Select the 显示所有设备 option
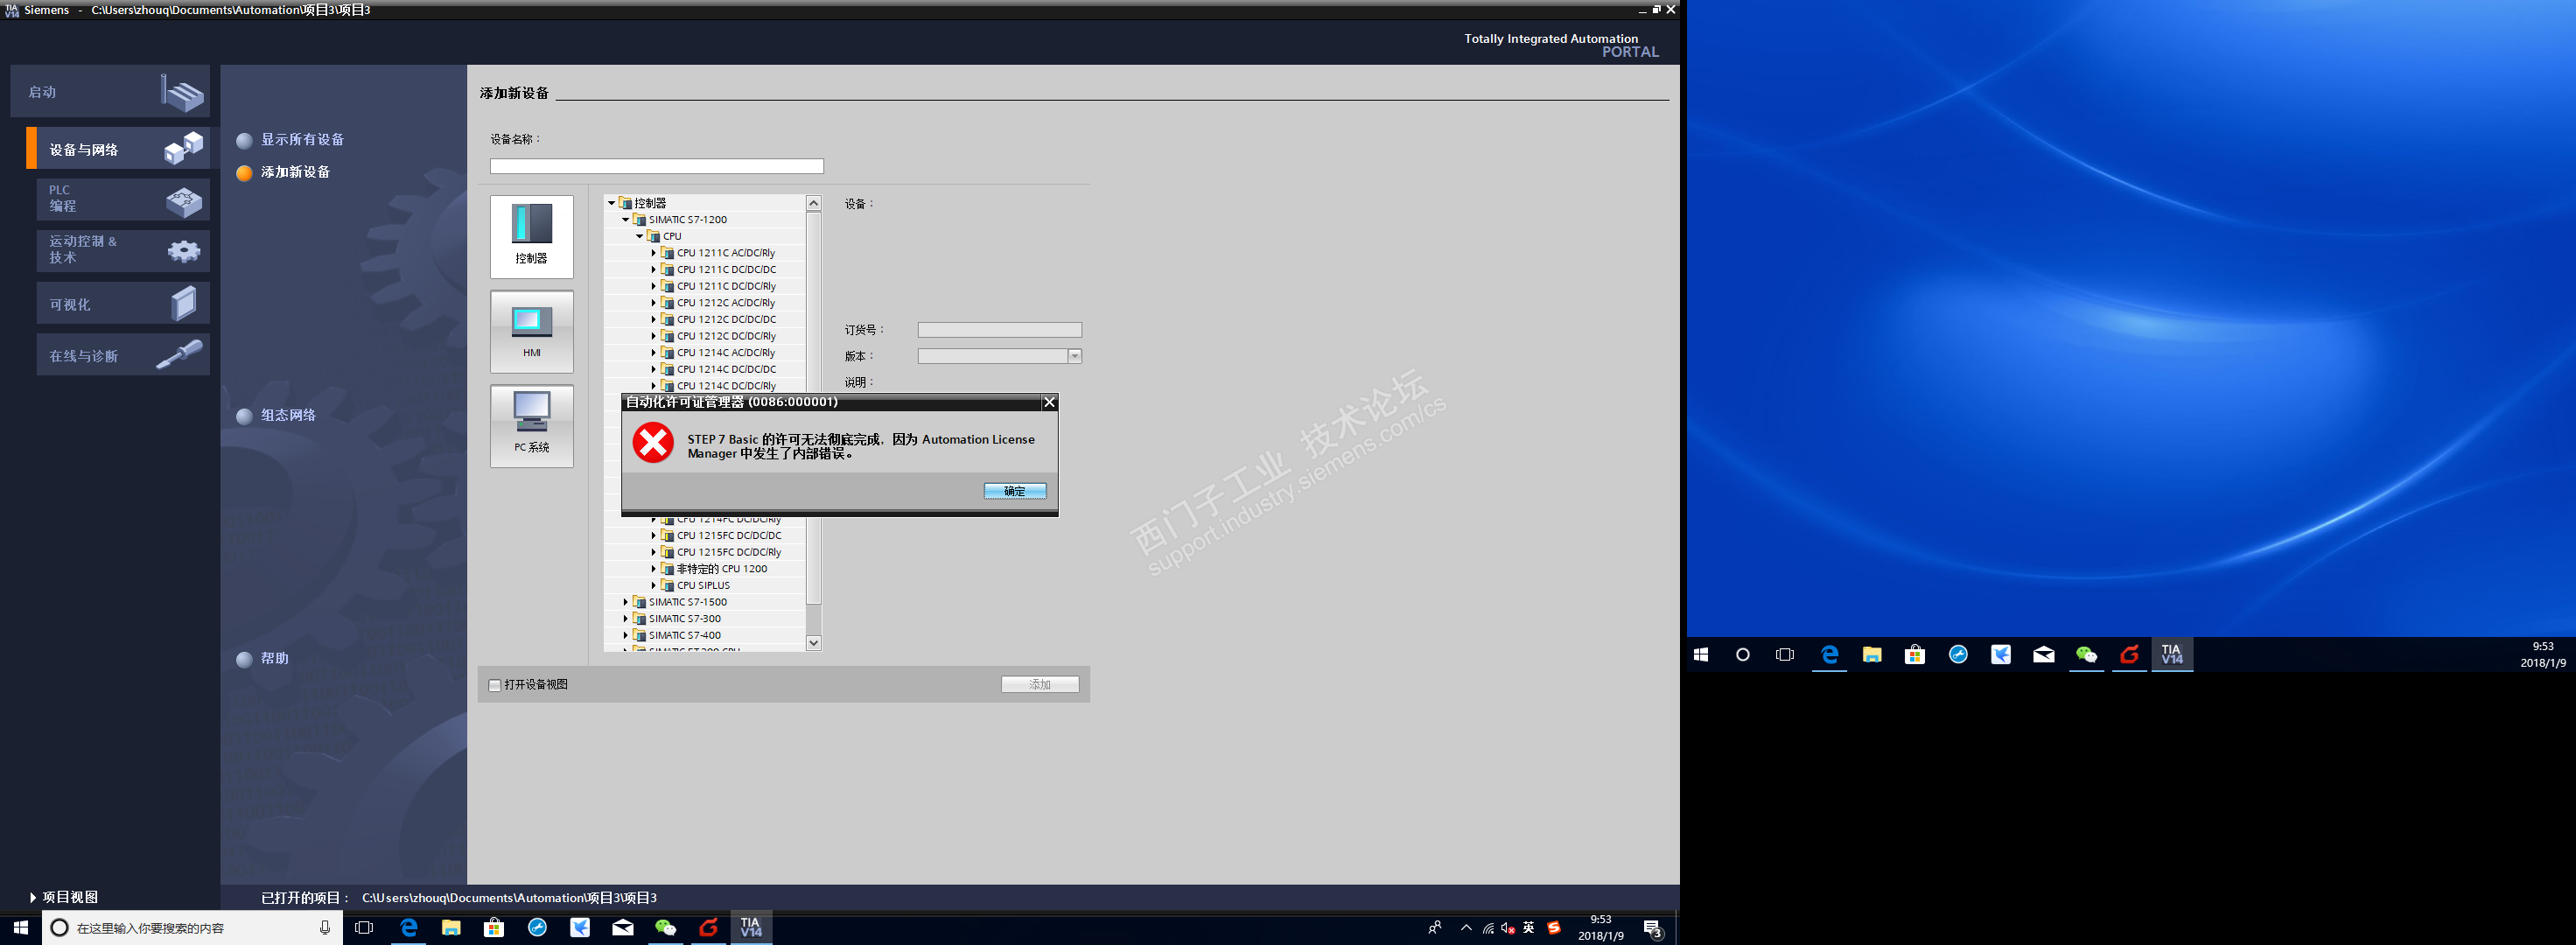The image size is (2576, 945). pyautogui.click(x=302, y=140)
